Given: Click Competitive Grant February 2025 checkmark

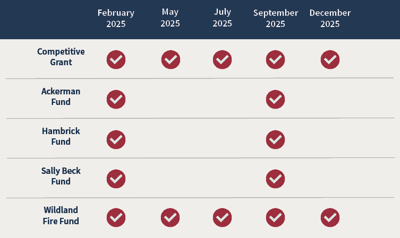Looking at the screenshot, I should 116,59.
